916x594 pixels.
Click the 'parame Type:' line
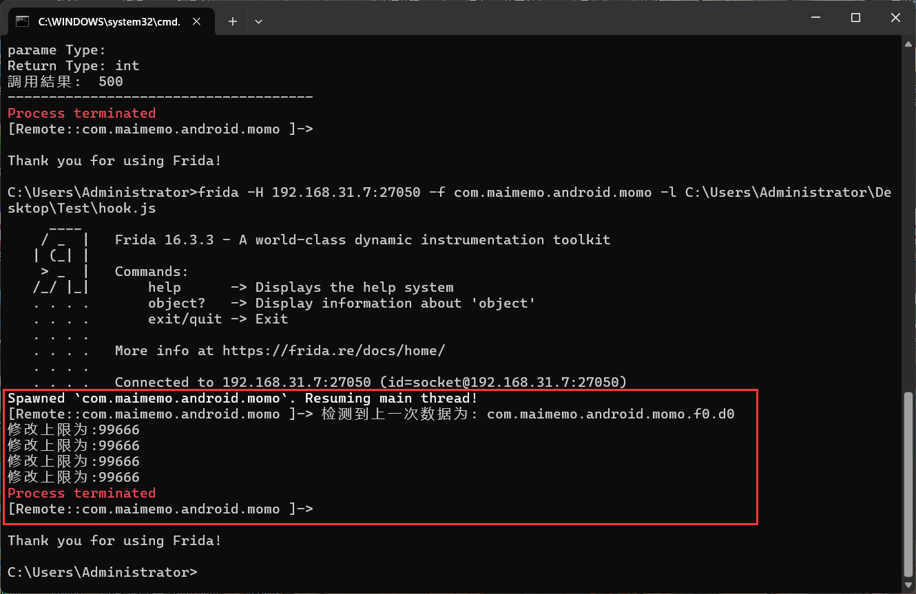point(57,50)
